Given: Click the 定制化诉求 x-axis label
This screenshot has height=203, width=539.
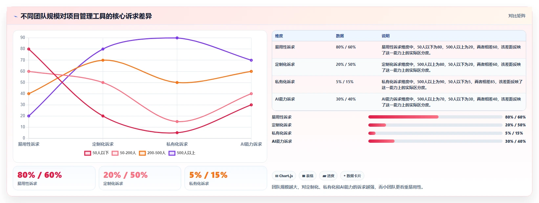Looking at the screenshot, I should click(x=103, y=144).
